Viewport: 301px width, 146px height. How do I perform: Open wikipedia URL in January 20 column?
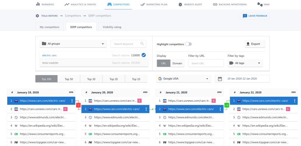pos(117,126)
